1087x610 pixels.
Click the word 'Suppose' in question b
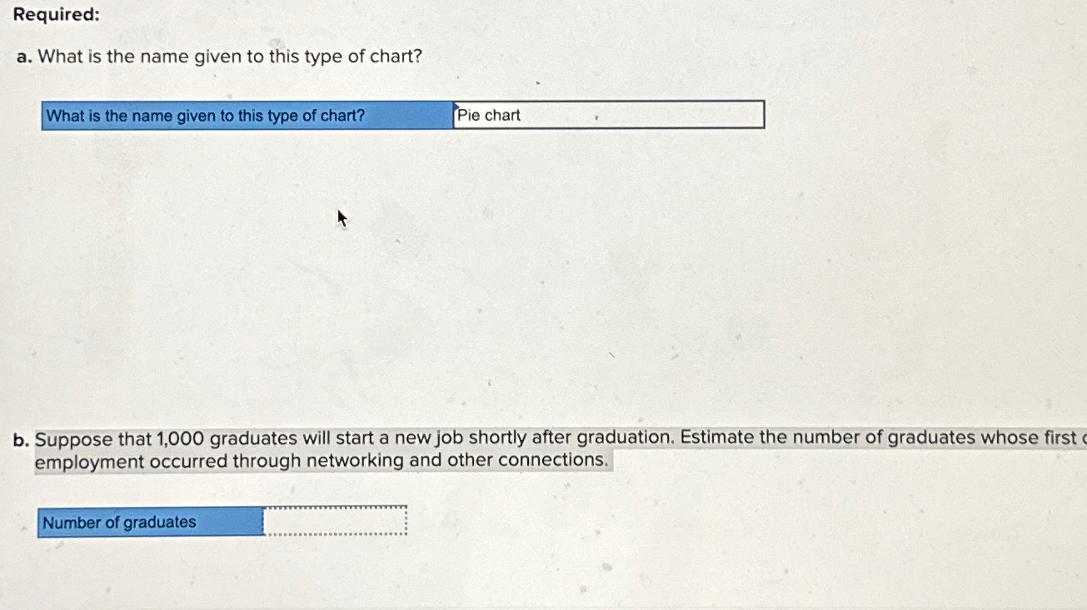coord(70,439)
